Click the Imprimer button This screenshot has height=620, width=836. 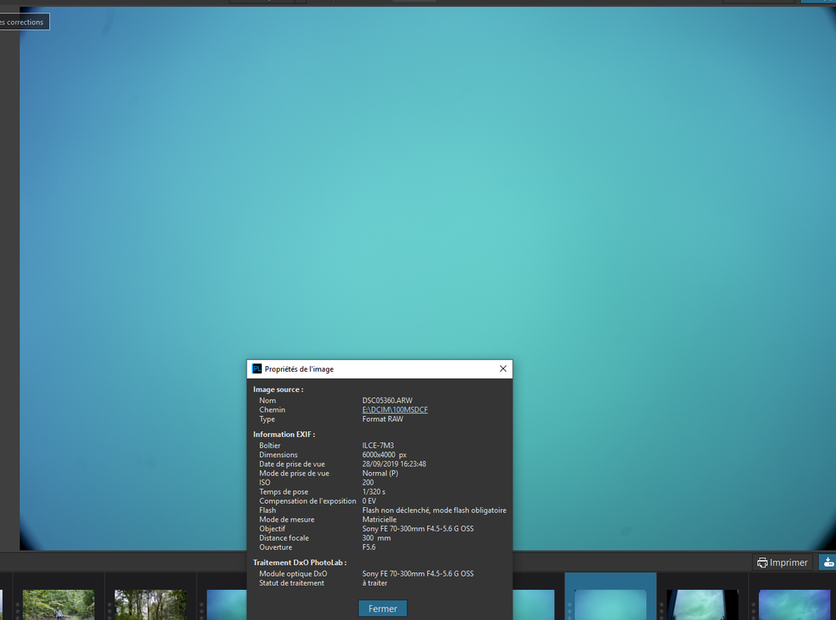coord(782,562)
